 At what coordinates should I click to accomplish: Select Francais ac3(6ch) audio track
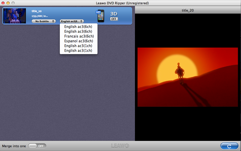click(79, 36)
